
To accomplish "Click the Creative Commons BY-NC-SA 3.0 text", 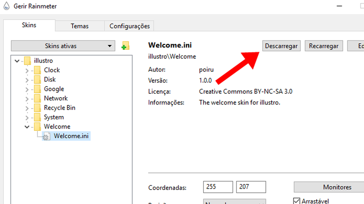I will (246, 92).
